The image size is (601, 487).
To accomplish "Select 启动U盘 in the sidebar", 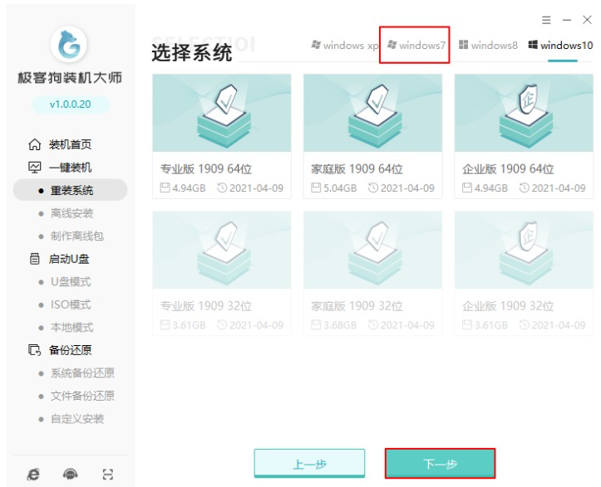I will tap(69, 259).
